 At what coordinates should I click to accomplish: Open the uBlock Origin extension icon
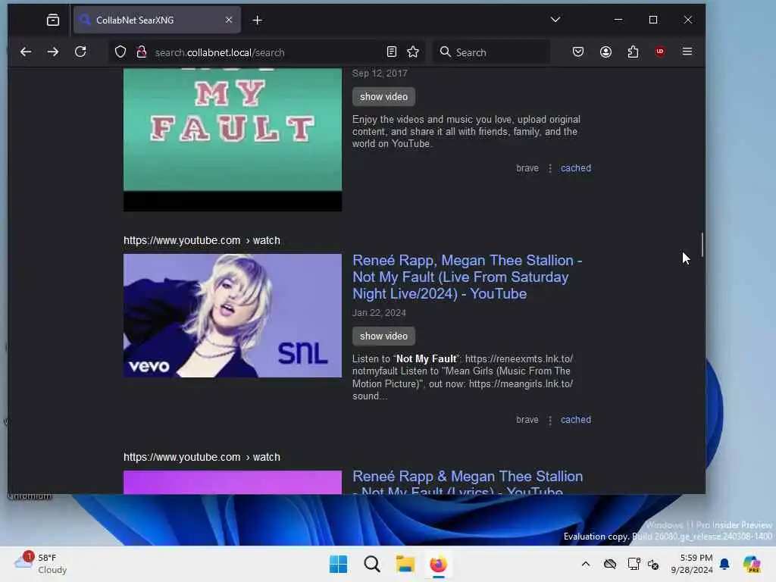[660, 52]
